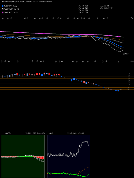134x178 pixels.
Task: Click the '<-Lows' label at right edge
Action: tap(132, 61)
